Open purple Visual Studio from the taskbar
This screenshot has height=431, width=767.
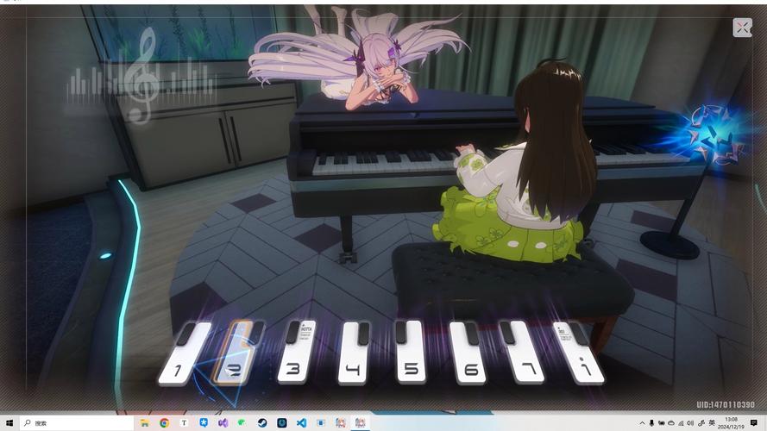click(x=223, y=423)
